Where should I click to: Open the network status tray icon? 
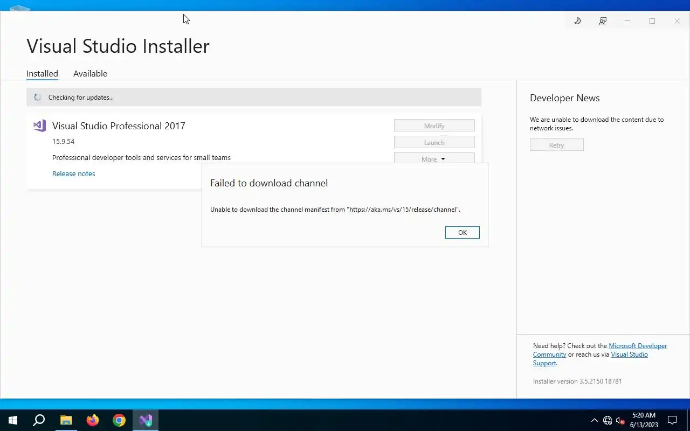tap(608, 420)
